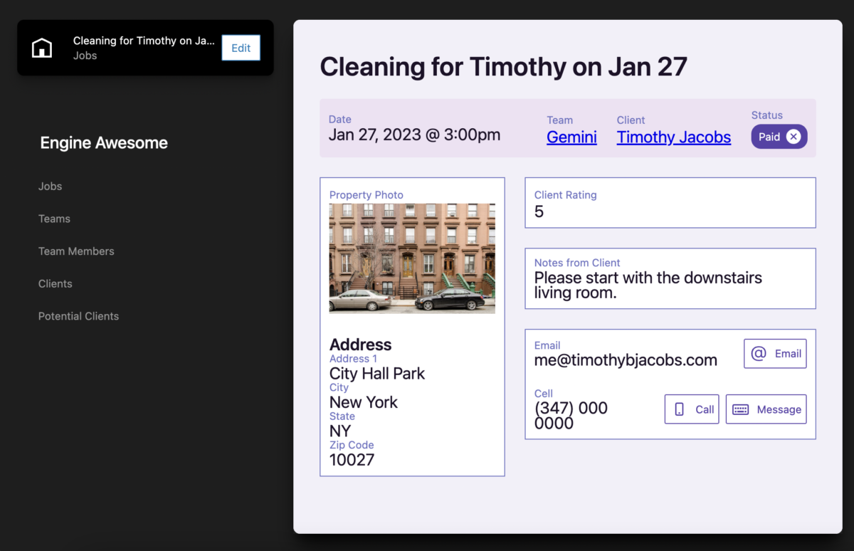Navigate to Clients in sidebar
Screen dimensions: 854x551
pyautogui.click(x=56, y=284)
